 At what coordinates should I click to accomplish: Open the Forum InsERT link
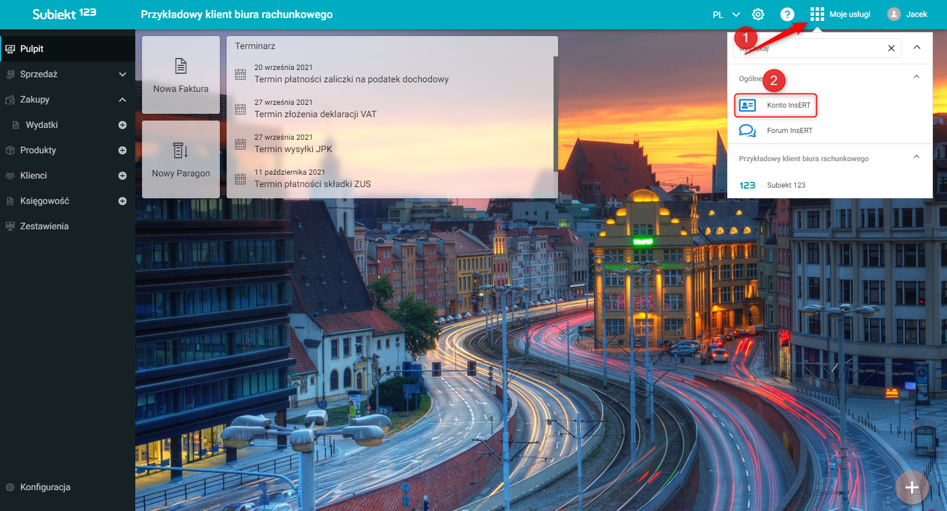789,131
